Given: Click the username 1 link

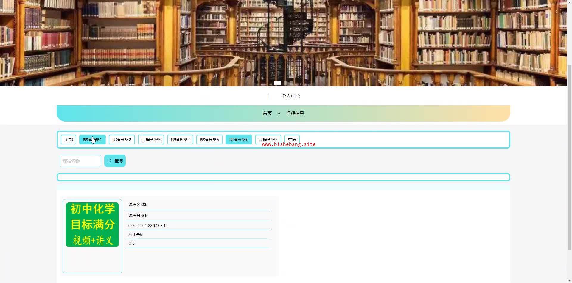Looking at the screenshot, I should [268, 96].
